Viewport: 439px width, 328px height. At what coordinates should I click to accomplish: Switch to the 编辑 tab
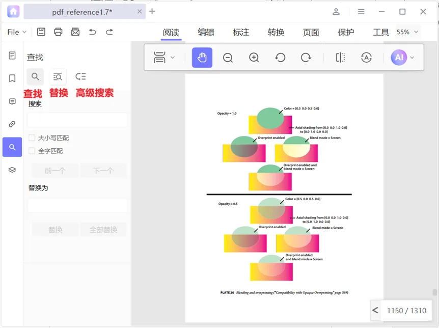click(x=206, y=32)
